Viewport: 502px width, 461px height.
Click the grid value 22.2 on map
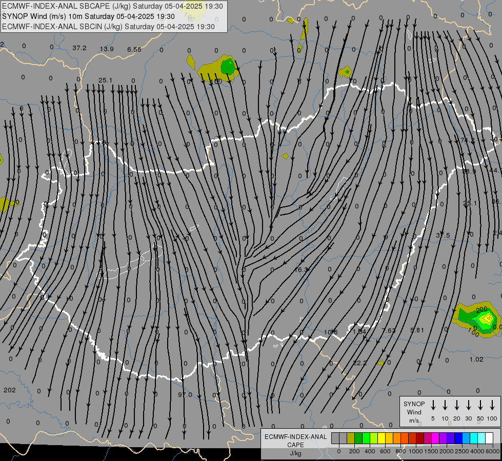360,363
